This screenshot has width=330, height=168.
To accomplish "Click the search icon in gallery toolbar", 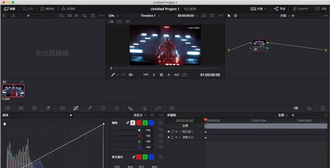I will [84, 16].
